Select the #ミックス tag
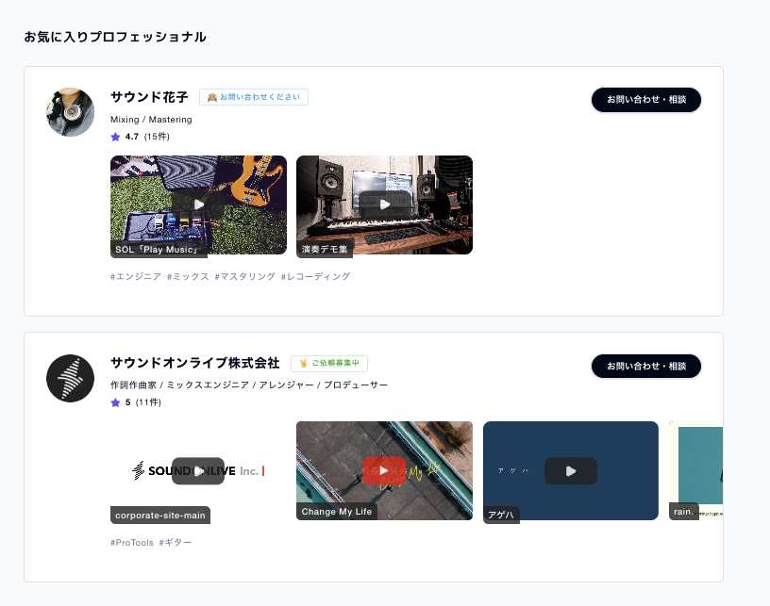The height and width of the screenshot is (606, 770). tap(188, 276)
